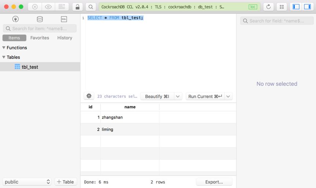Open the database list icon

40,19
